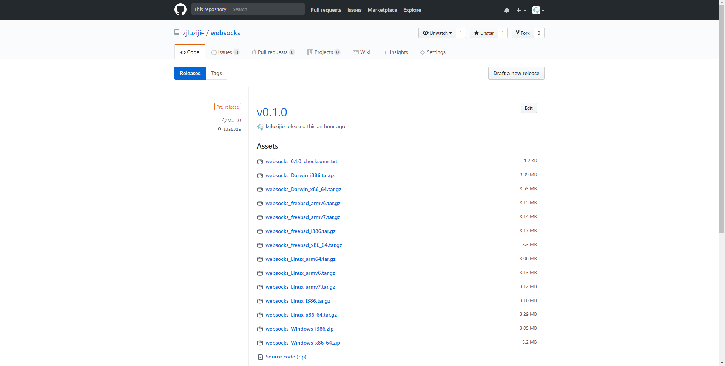Open the user avatar profile menu

(x=538, y=10)
